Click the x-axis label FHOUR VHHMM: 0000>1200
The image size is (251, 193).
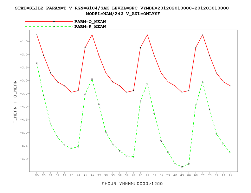pos(132,184)
